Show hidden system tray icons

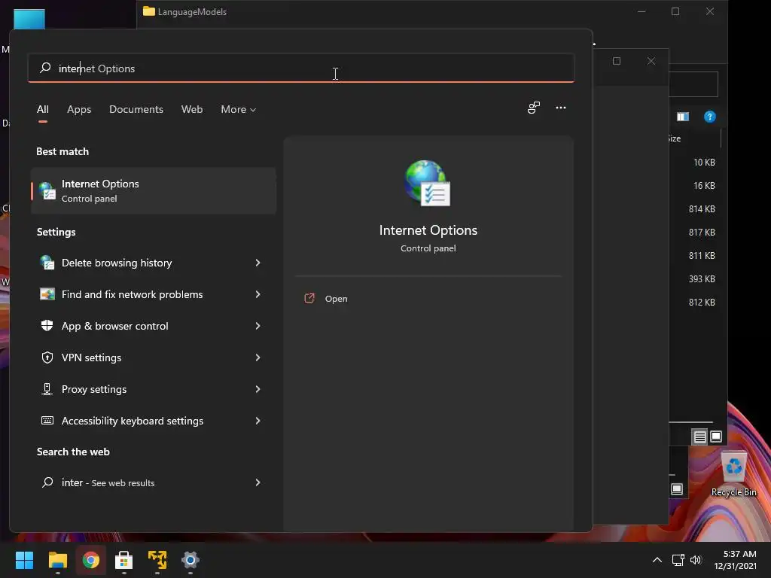coord(657,560)
